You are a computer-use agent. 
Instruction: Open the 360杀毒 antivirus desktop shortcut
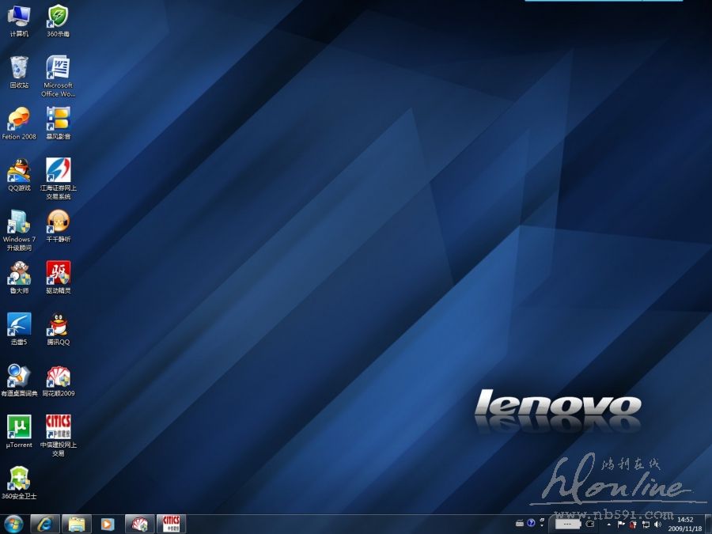click(58, 16)
